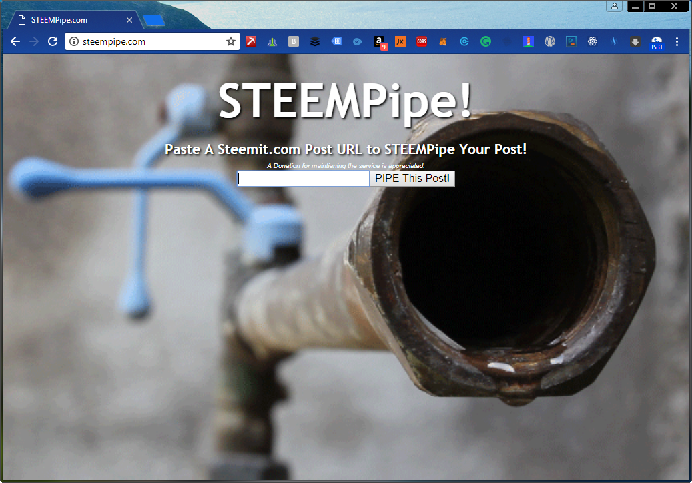The image size is (692, 483).
Task: Bookmark this page with the star icon
Action: [x=231, y=41]
